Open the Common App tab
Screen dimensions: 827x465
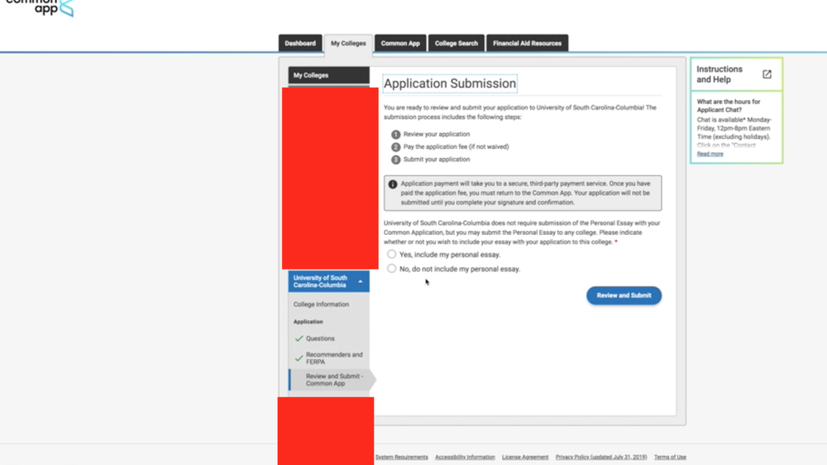tap(400, 43)
